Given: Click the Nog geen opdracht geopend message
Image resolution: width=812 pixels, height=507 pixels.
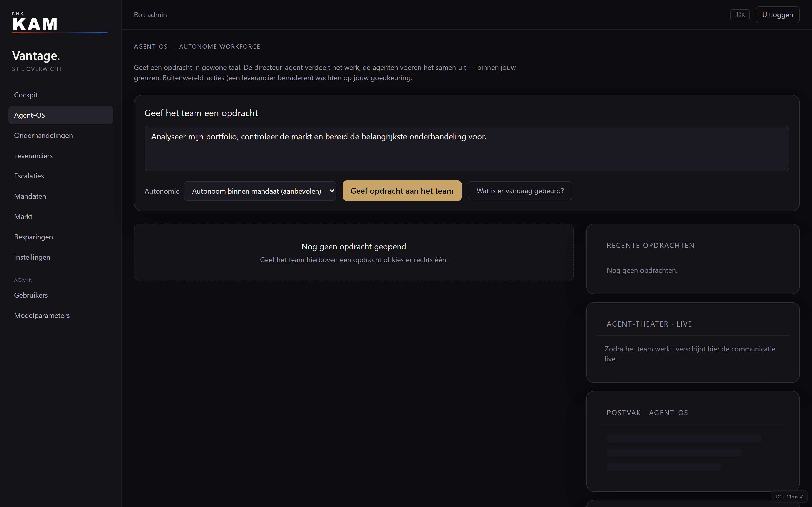Looking at the screenshot, I should pyautogui.click(x=354, y=247).
